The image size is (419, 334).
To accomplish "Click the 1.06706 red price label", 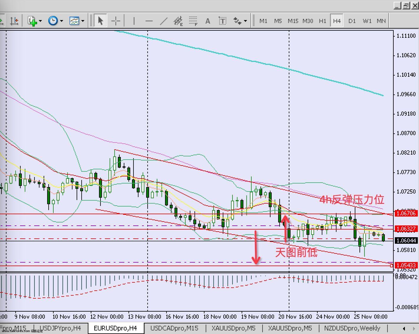I will point(406,213).
